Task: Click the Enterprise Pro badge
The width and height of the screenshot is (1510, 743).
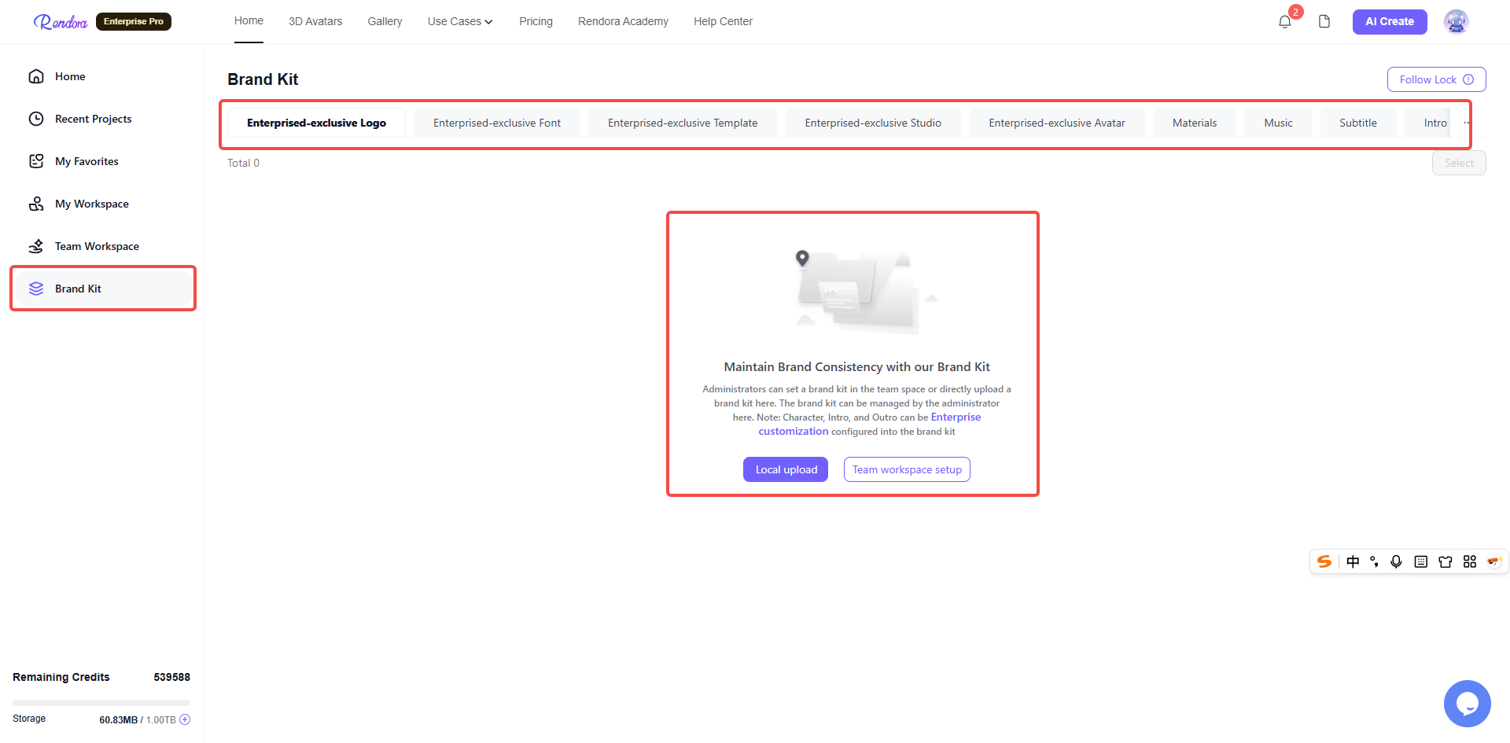Action: [134, 21]
